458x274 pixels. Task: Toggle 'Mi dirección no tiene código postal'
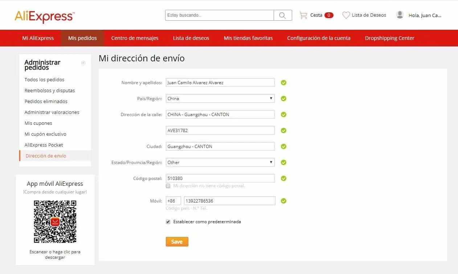[168, 186]
